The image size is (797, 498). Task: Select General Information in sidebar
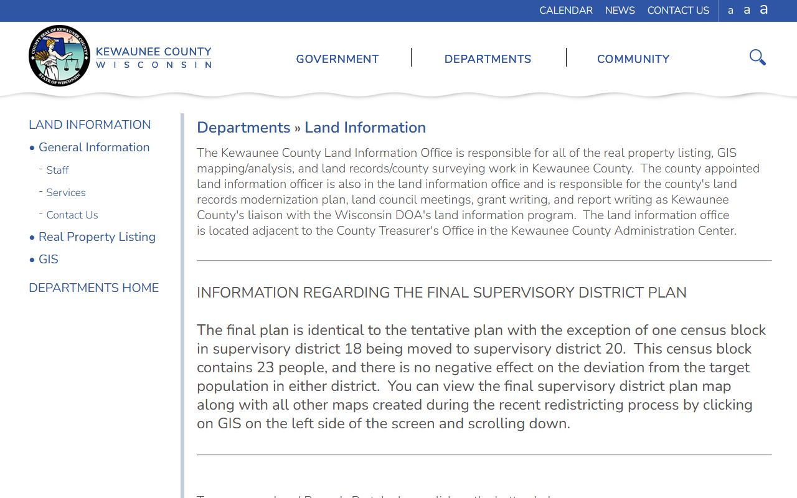(x=94, y=147)
